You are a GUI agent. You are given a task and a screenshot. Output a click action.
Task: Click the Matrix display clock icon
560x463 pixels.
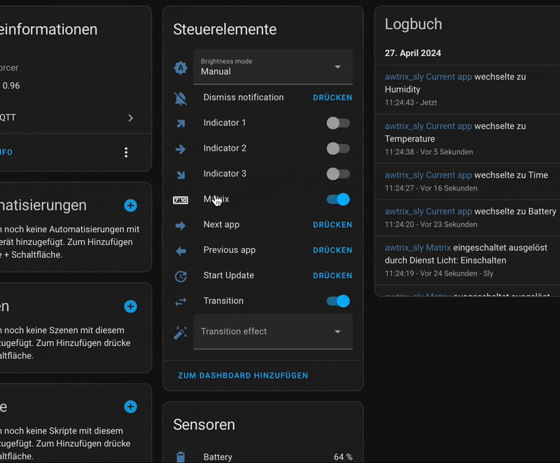(x=181, y=199)
